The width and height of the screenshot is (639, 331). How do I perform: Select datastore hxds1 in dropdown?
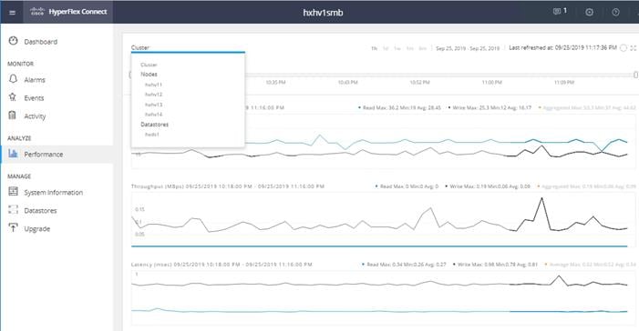pos(152,135)
